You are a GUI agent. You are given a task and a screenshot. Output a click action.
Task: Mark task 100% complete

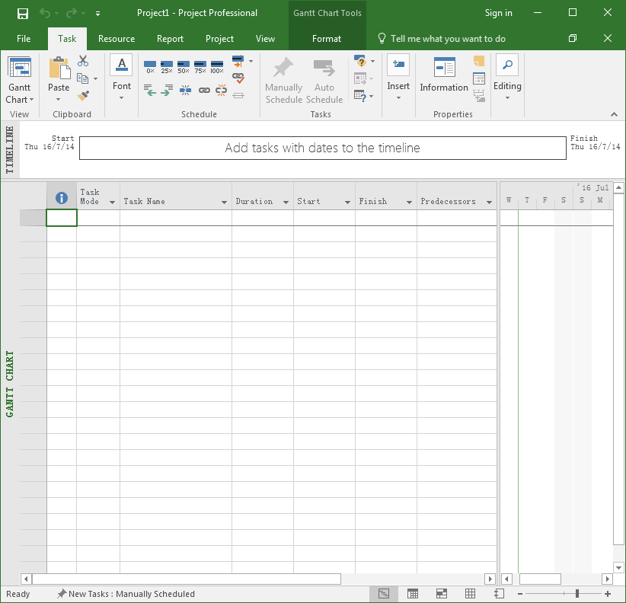pyautogui.click(x=217, y=67)
